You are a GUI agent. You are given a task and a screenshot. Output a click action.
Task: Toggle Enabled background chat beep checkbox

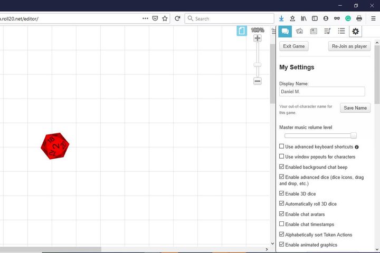tap(282, 167)
